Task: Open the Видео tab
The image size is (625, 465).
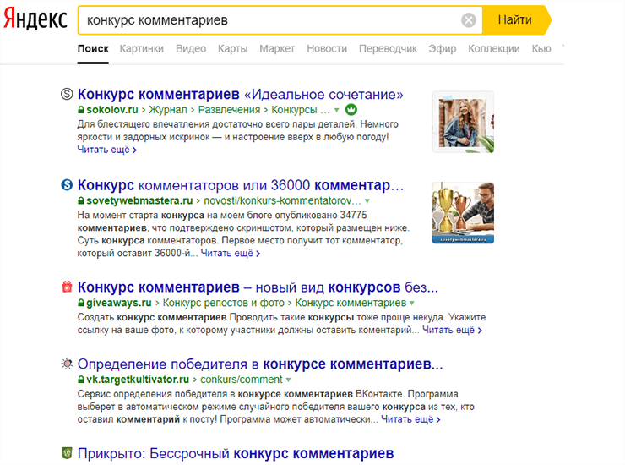Action: click(191, 49)
